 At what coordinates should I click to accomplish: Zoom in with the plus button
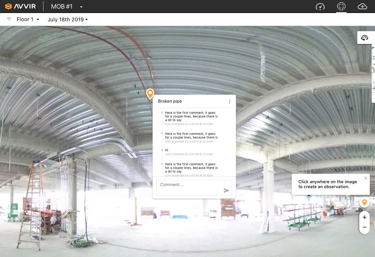(x=364, y=217)
